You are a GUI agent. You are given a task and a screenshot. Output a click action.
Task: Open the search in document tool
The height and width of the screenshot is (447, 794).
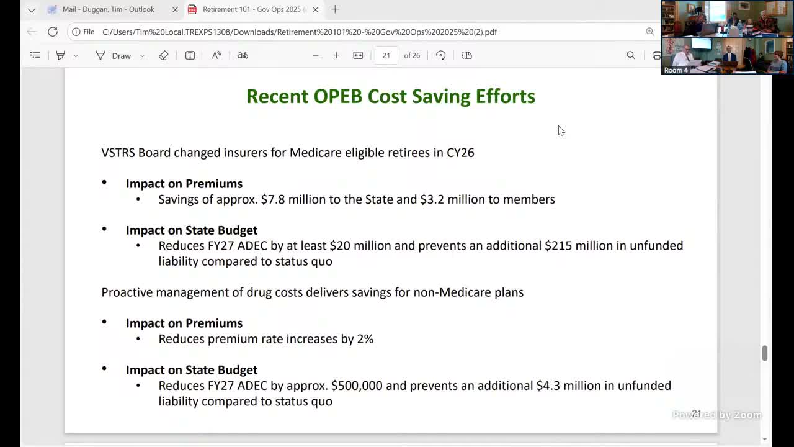pos(630,55)
